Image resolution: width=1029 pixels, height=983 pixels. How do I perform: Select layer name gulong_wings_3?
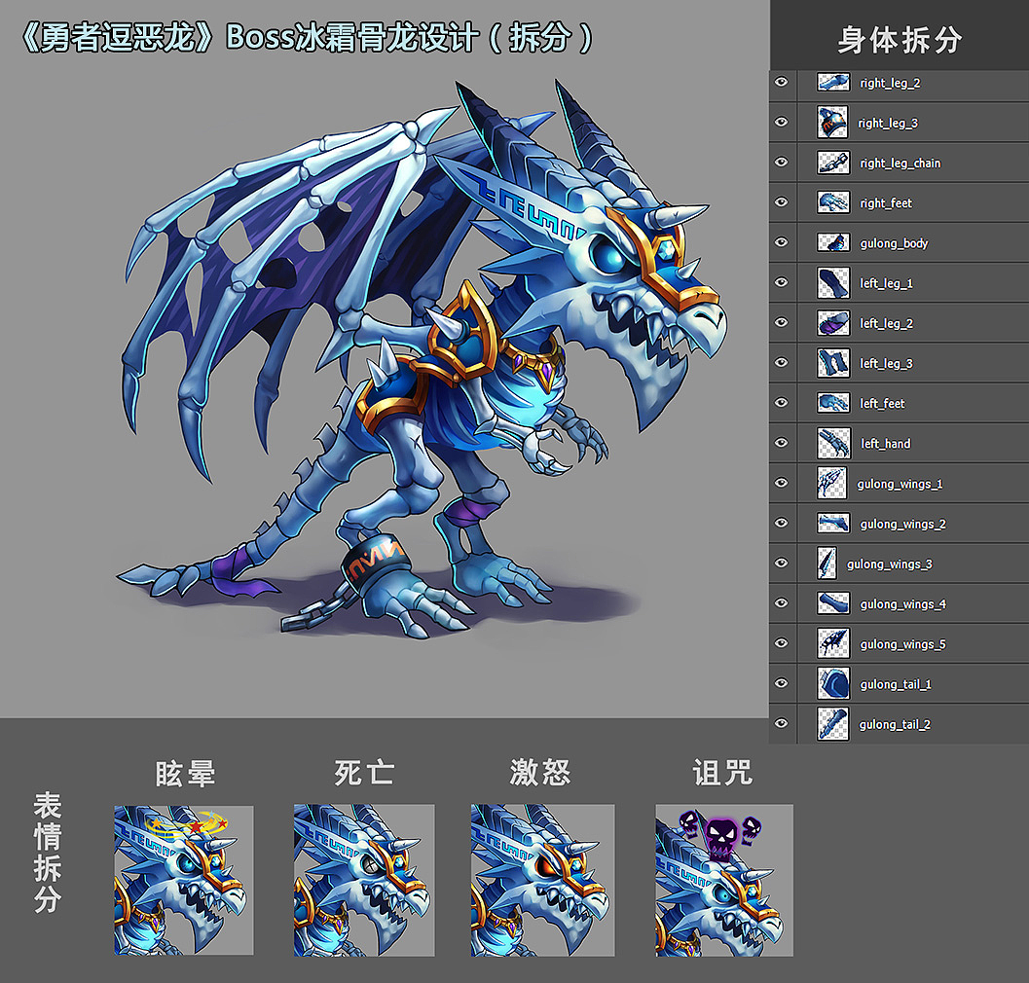tap(889, 564)
